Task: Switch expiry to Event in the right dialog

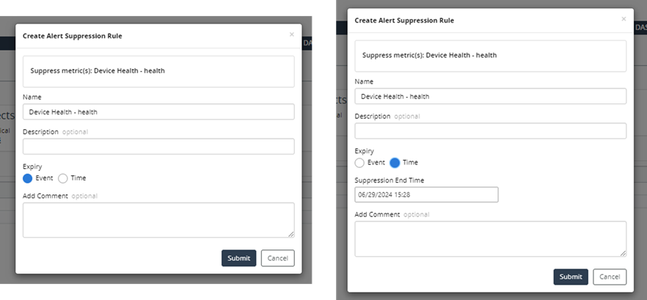Action: [x=359, y=163]
